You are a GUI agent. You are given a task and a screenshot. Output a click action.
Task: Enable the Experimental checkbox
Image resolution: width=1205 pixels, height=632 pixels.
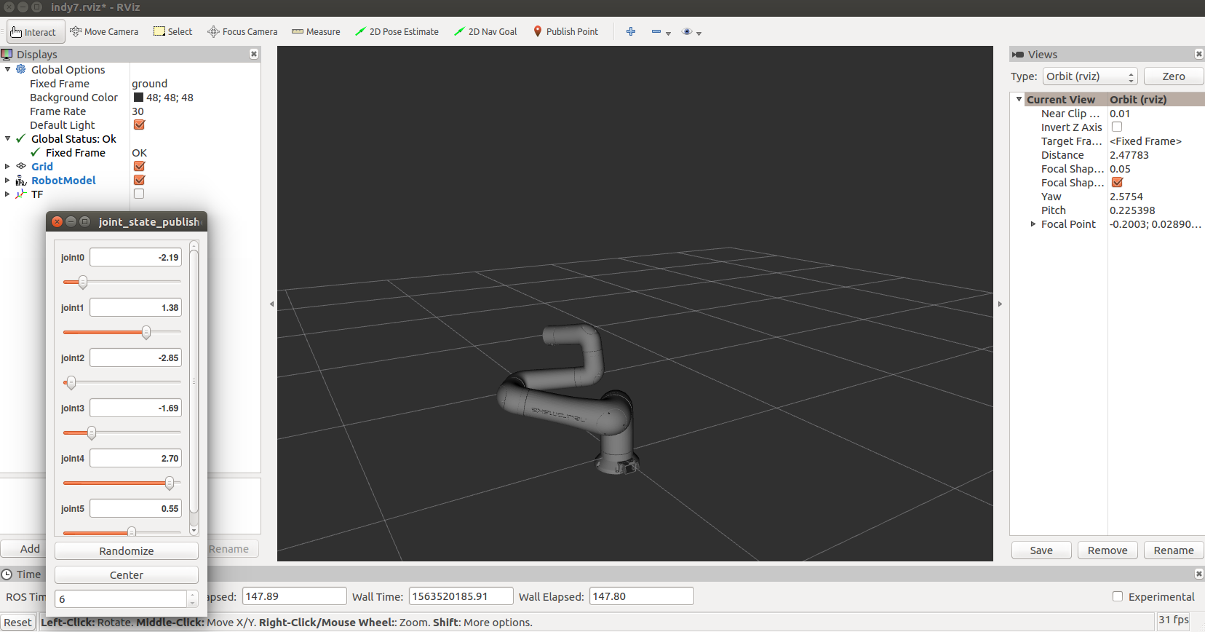coord(1118,596)
